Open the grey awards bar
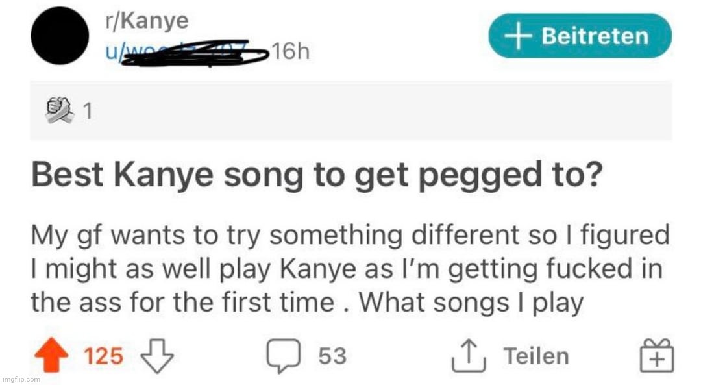 click(351, 110)
